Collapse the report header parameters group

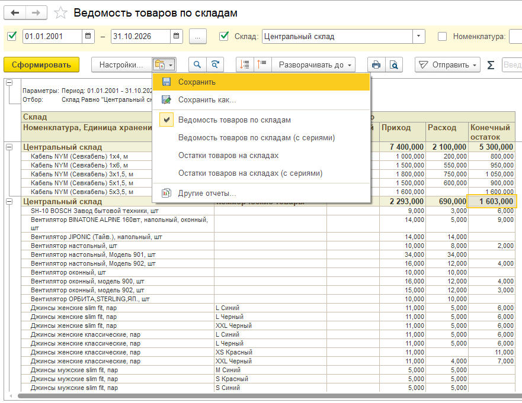tap(9, 82)
